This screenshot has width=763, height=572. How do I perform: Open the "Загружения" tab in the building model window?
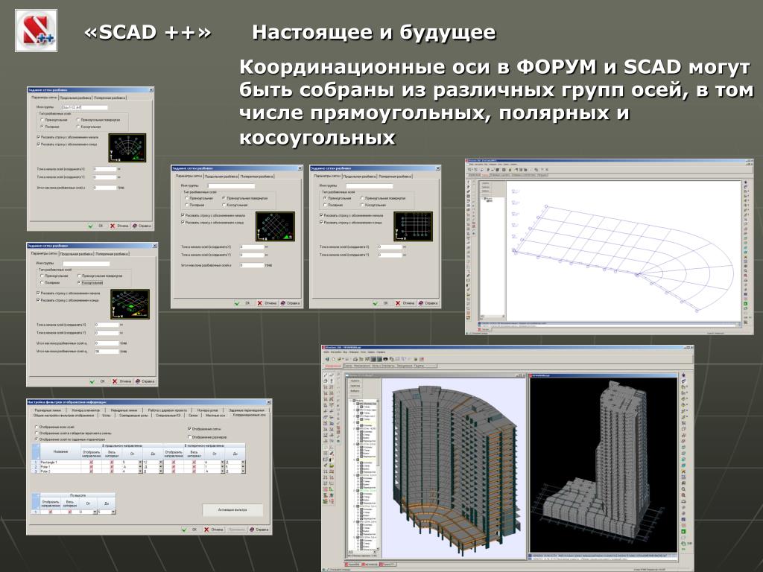[405, 366]
